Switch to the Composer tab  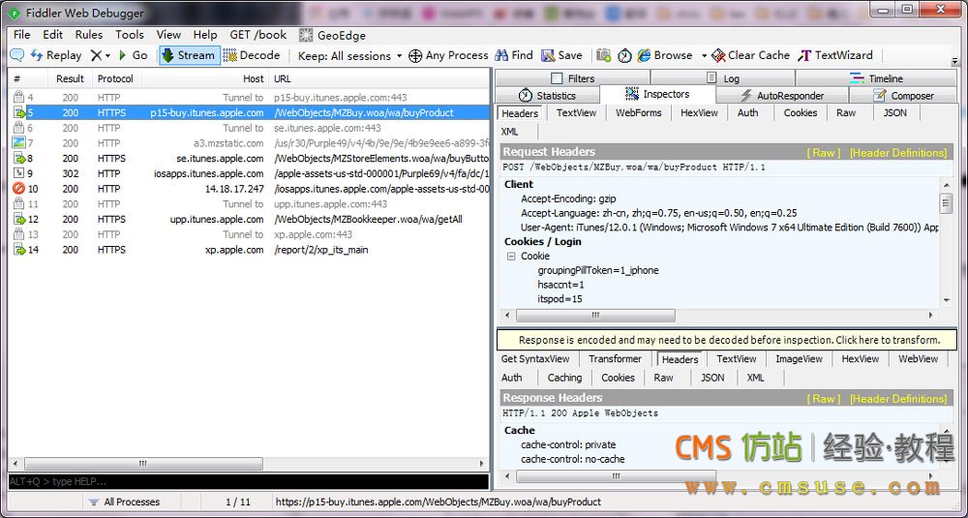pos(903,95)
